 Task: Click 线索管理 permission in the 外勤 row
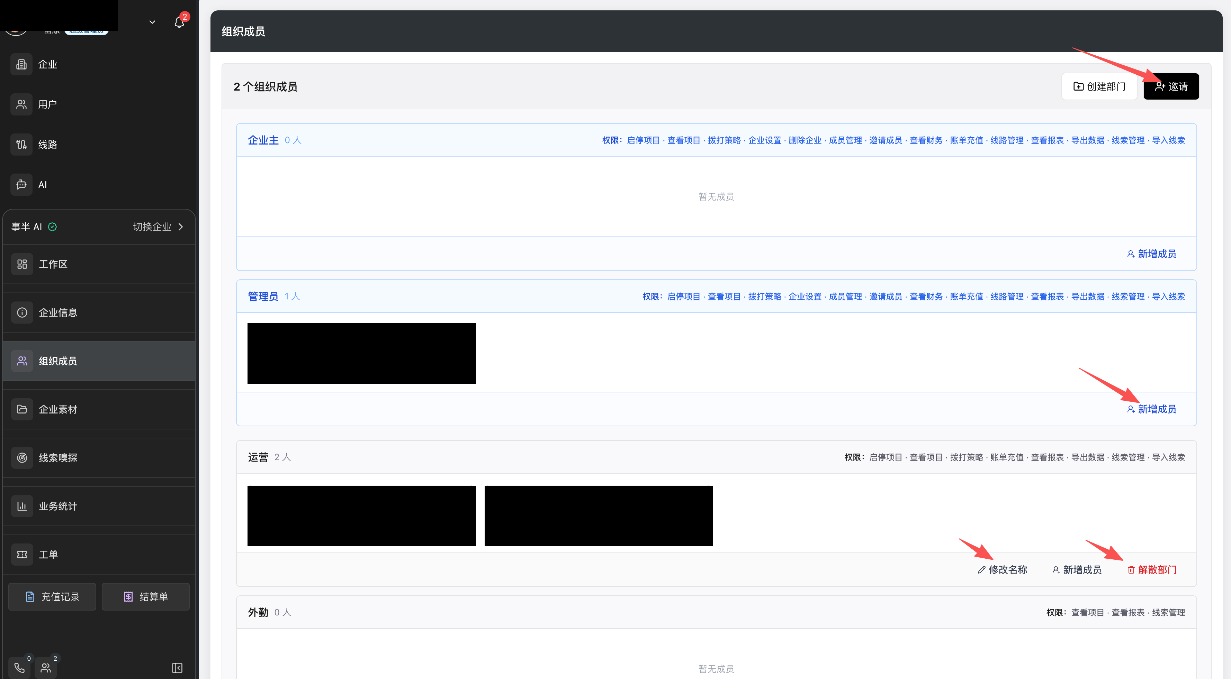[x=1168, y=612]
